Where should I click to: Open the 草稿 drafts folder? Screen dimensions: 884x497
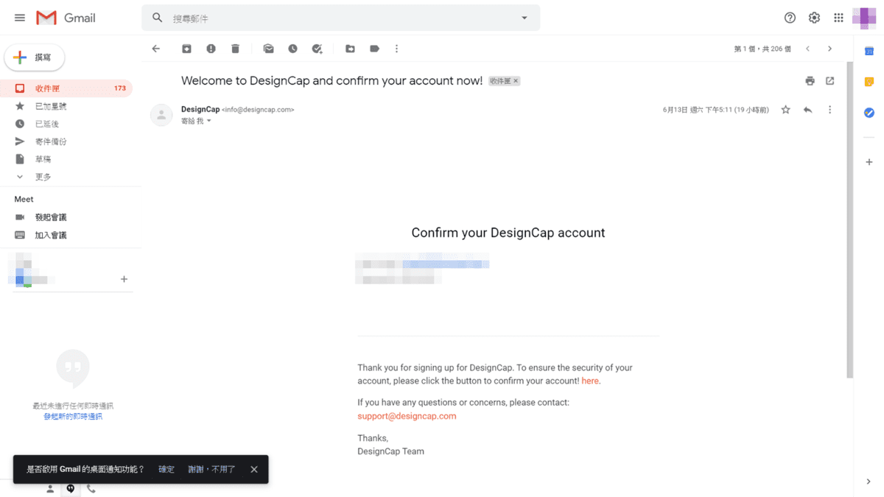coord(43,159)
